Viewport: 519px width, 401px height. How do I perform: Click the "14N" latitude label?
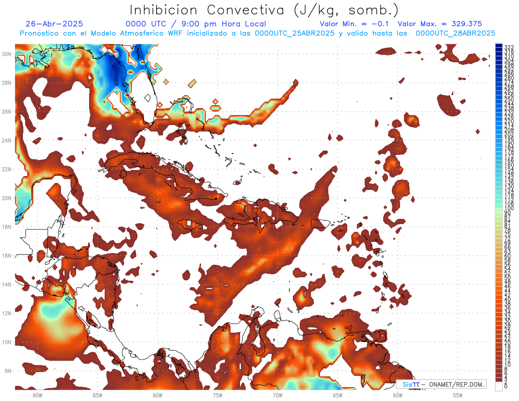[7, 285]
